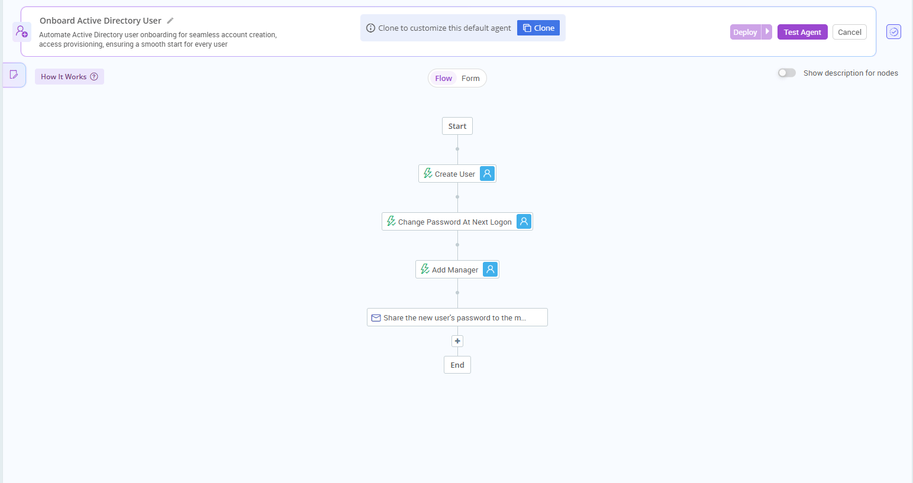Select the Share new user's password node
The width and height of the screenshot is (913, 483).
click(x=457, y=317)
